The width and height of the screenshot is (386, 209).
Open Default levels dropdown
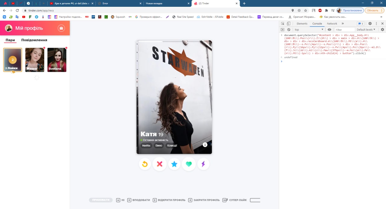366,30
